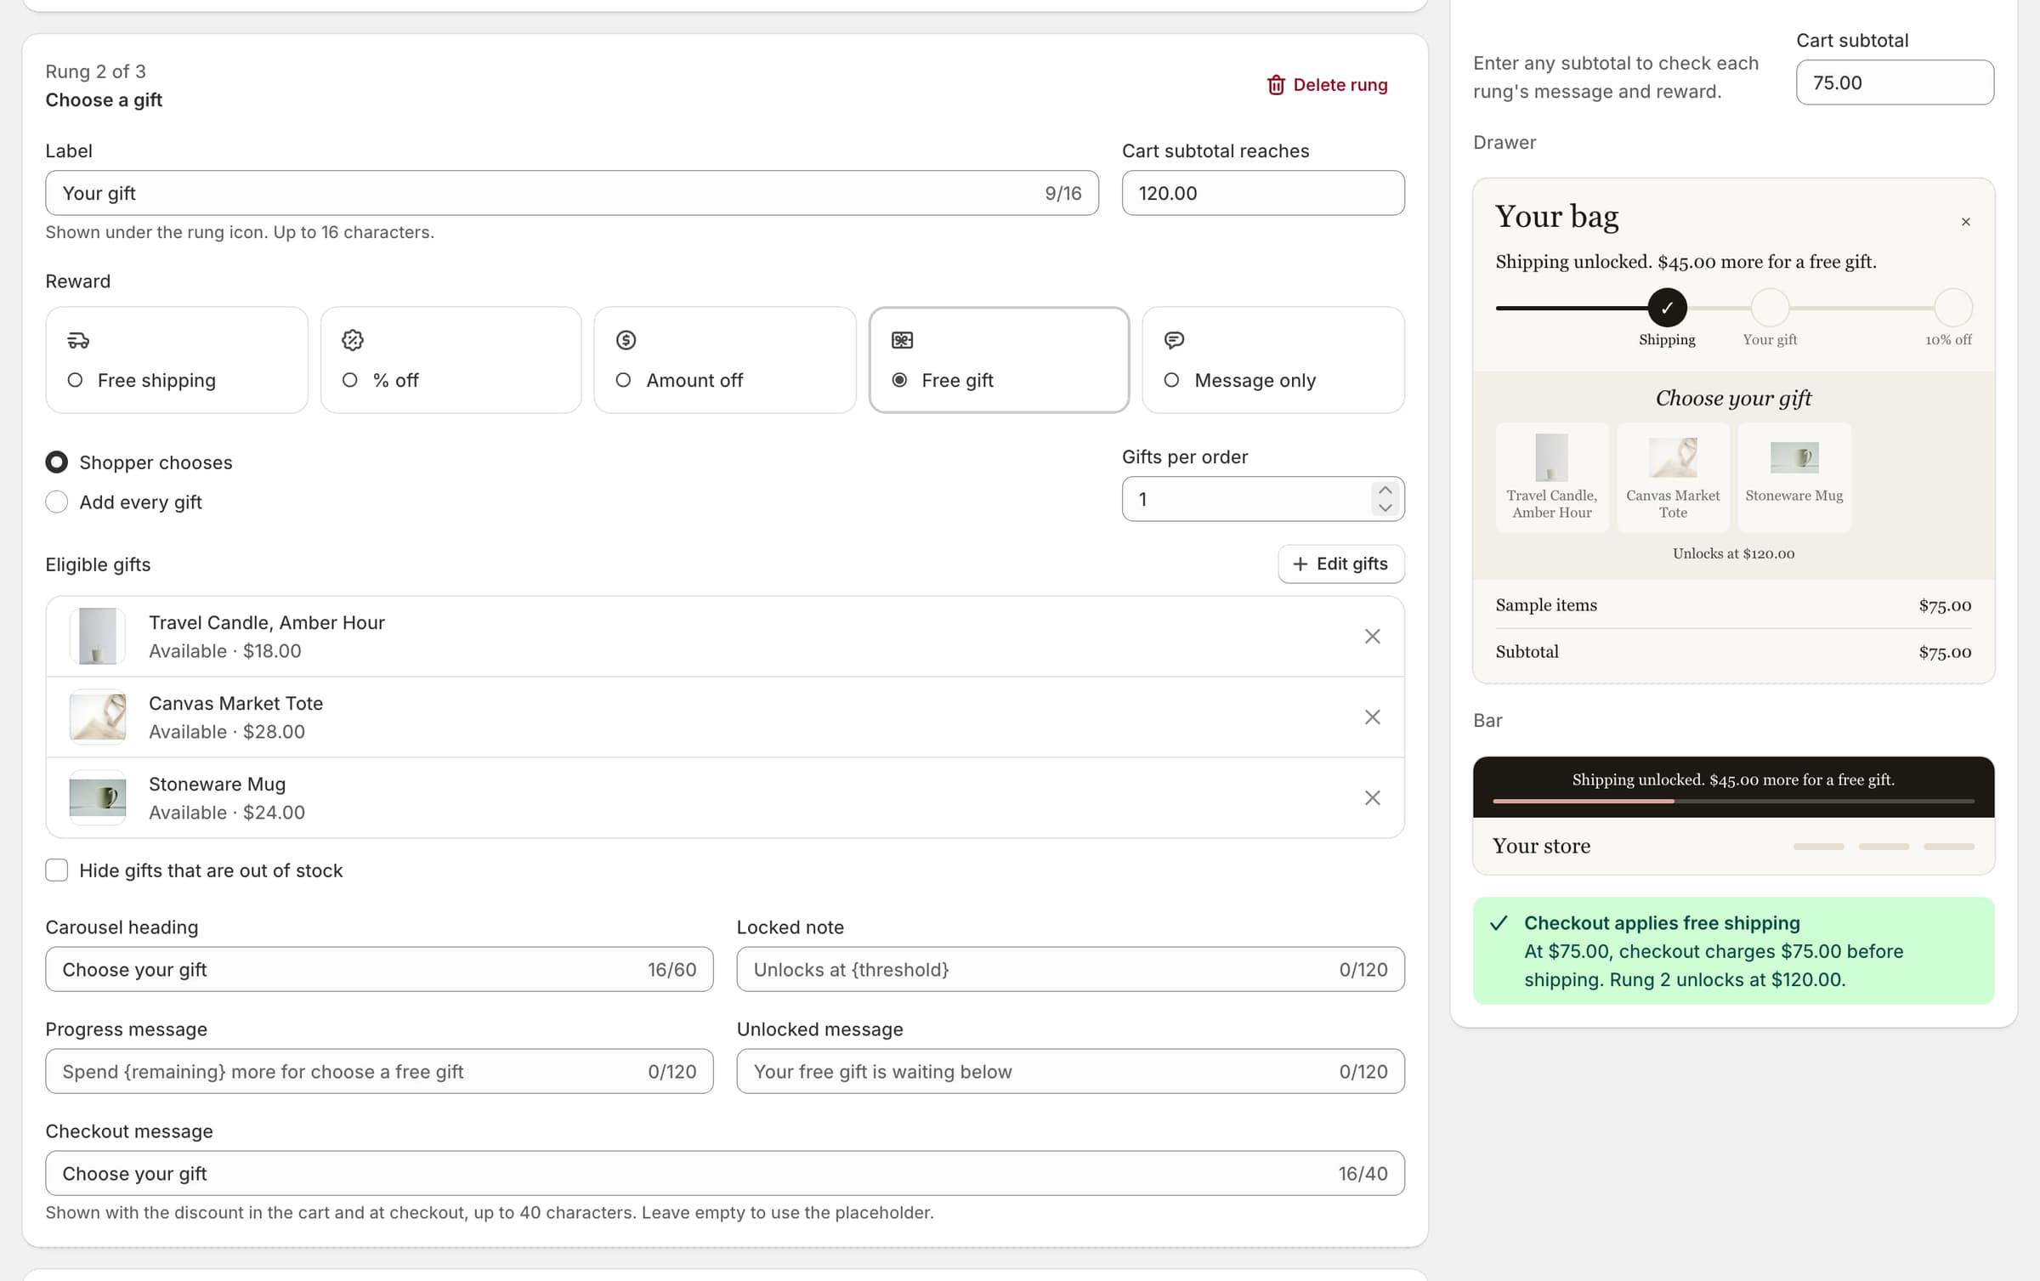
Task: Click the trash icon beside Delete rung
Action: point(1276,85)
